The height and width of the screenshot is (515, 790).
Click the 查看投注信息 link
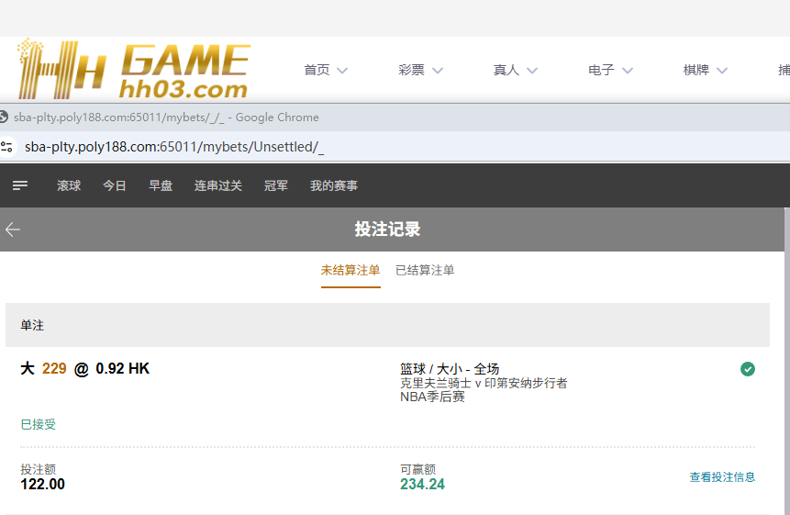tap(722, 477)
